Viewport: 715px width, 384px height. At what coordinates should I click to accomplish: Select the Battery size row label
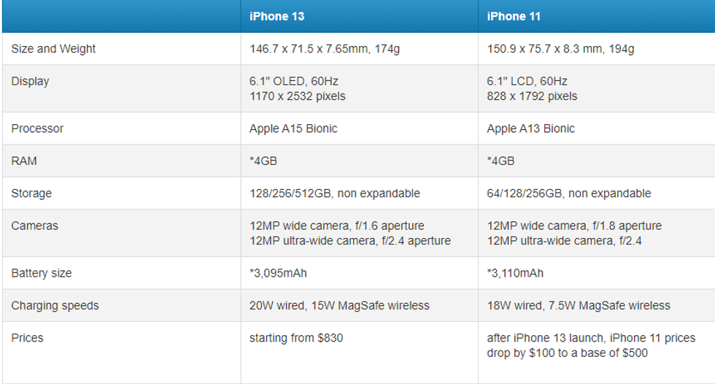(x=41, y=273)
